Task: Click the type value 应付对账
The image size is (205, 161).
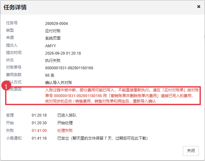Action: point(53,31)
